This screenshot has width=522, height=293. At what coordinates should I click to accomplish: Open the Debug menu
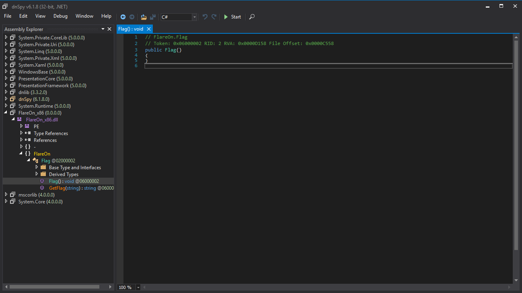pos(60,16)
